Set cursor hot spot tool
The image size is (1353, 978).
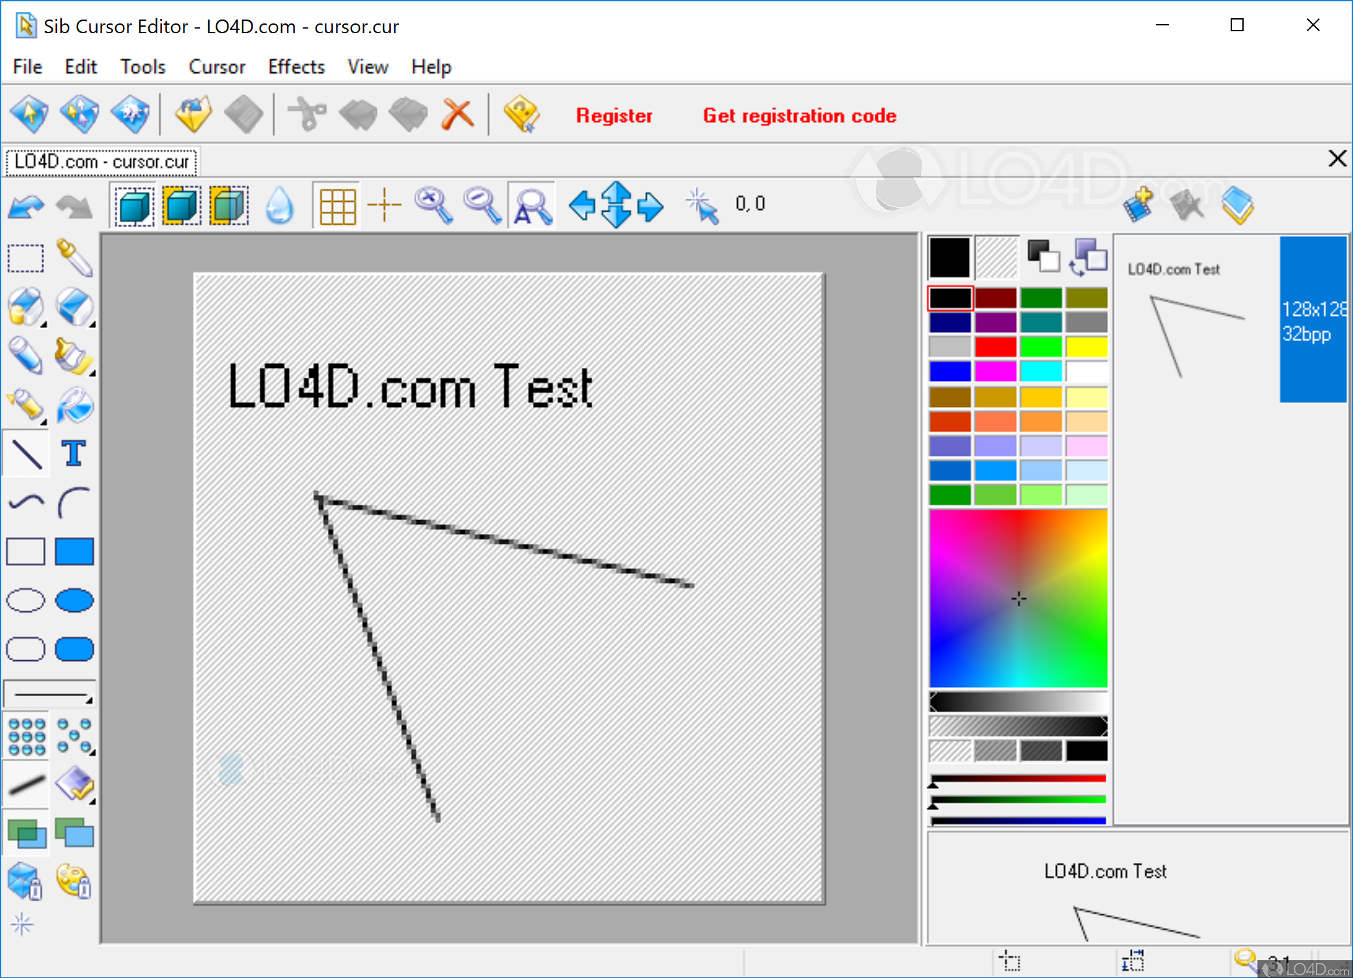click(x=702, y=206)
